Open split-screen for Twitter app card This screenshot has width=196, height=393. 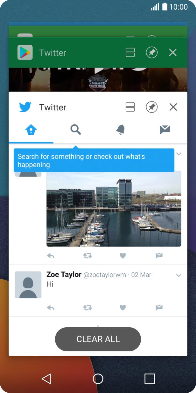click(130, 107)
